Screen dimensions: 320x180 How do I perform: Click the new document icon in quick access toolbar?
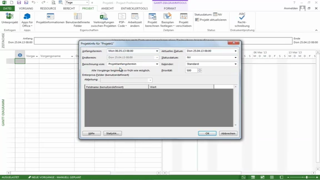(x=11, y=2)
